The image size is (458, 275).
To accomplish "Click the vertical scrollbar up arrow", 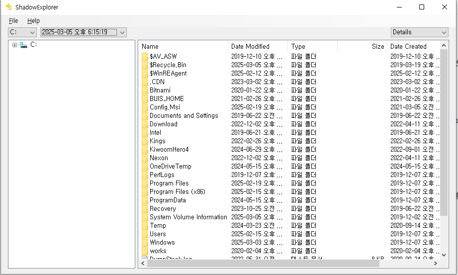I will pos(444,45).
